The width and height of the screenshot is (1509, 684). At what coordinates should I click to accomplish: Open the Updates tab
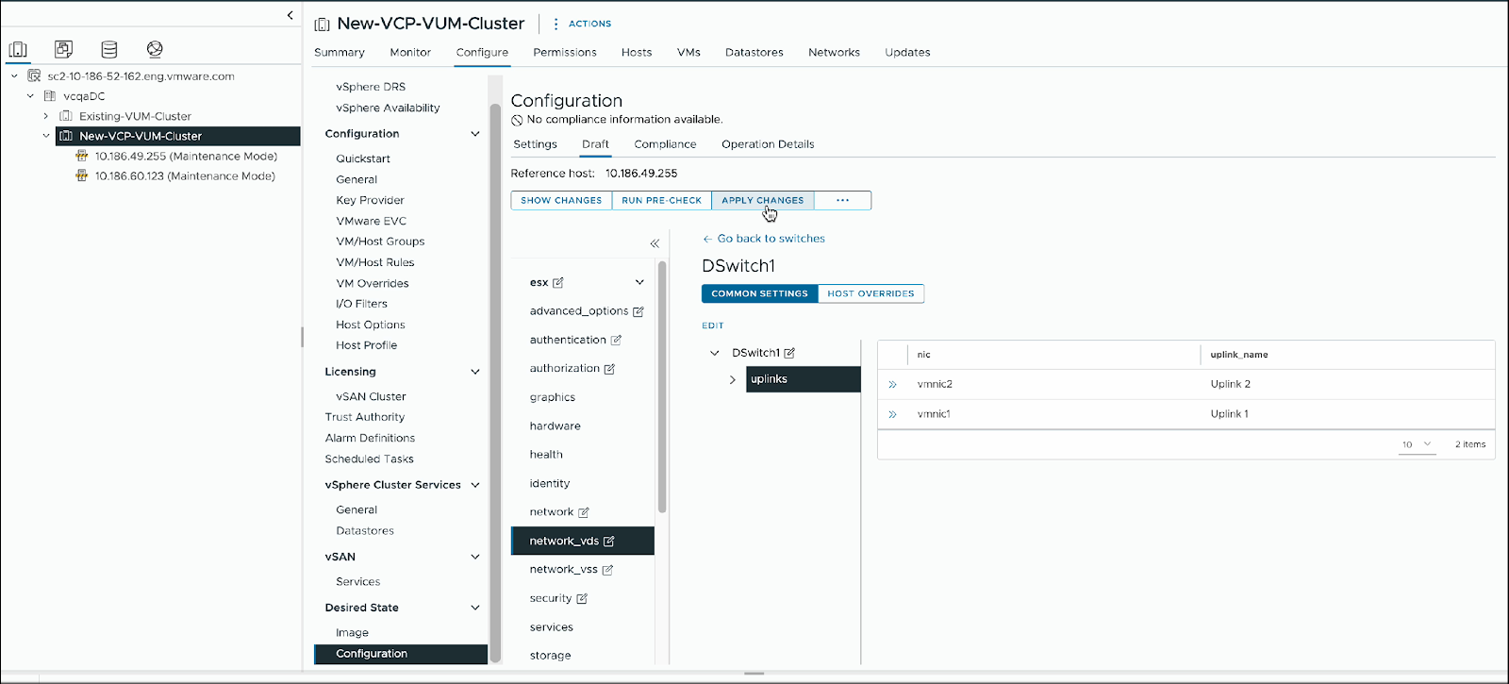click(907, 53)
